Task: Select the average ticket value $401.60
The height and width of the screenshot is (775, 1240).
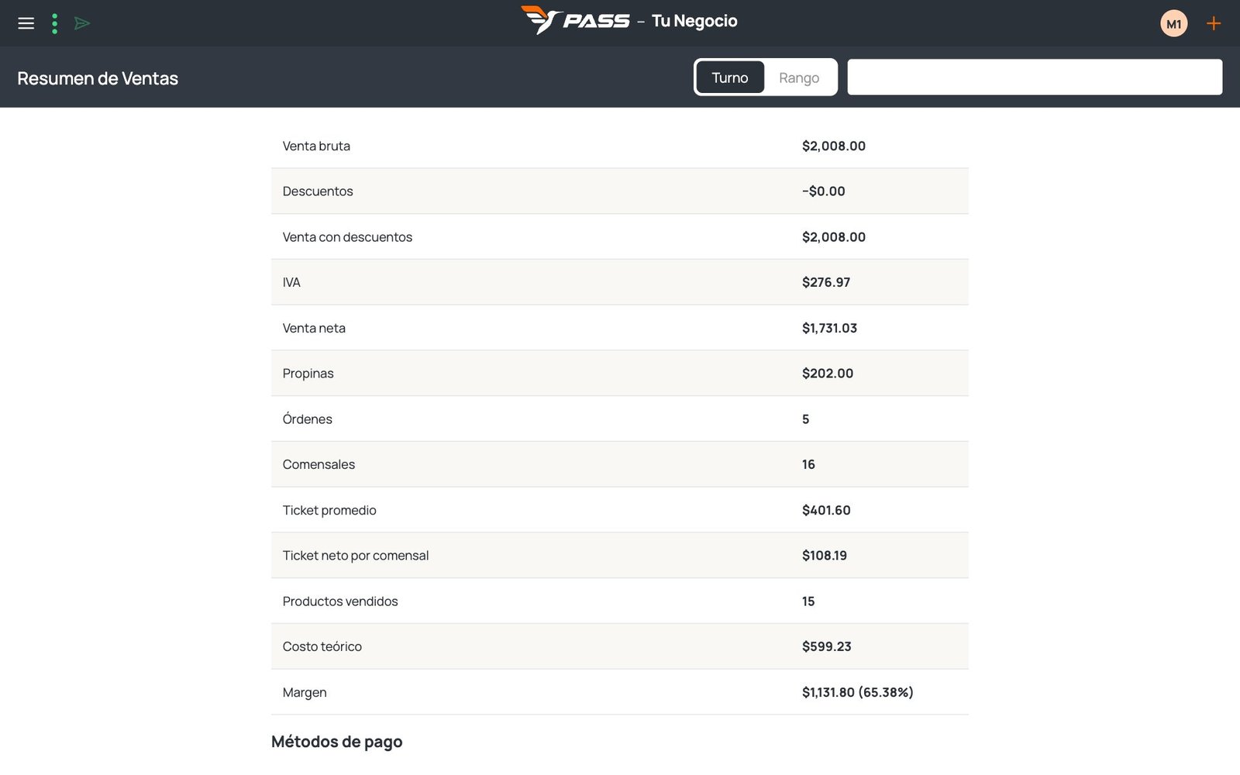Action: tap(826, 510)
